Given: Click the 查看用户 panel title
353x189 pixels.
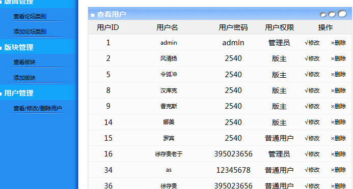Looking at the screenshot, I should pos(112,14).
